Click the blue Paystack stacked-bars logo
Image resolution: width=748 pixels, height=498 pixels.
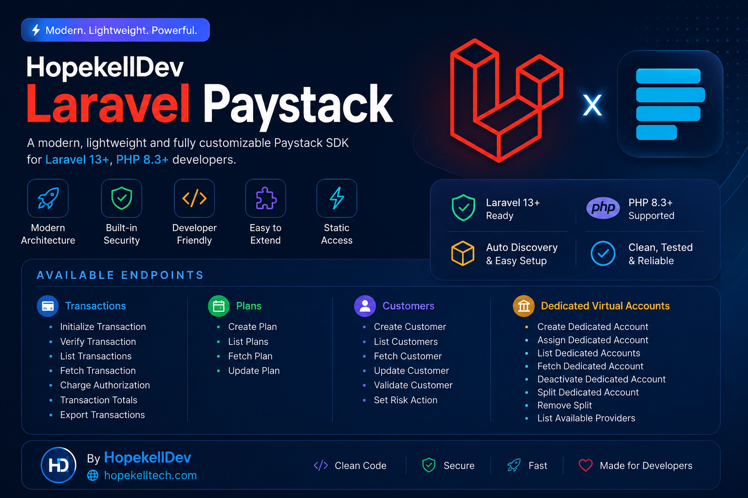(670, 104)
